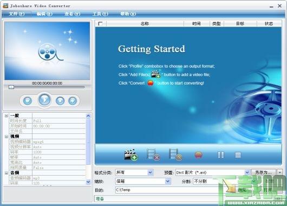Open the 格式分类 format category dropdown

coord(151,172)
